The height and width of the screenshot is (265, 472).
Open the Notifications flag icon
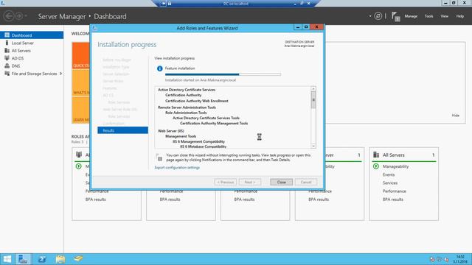point(395,16)
